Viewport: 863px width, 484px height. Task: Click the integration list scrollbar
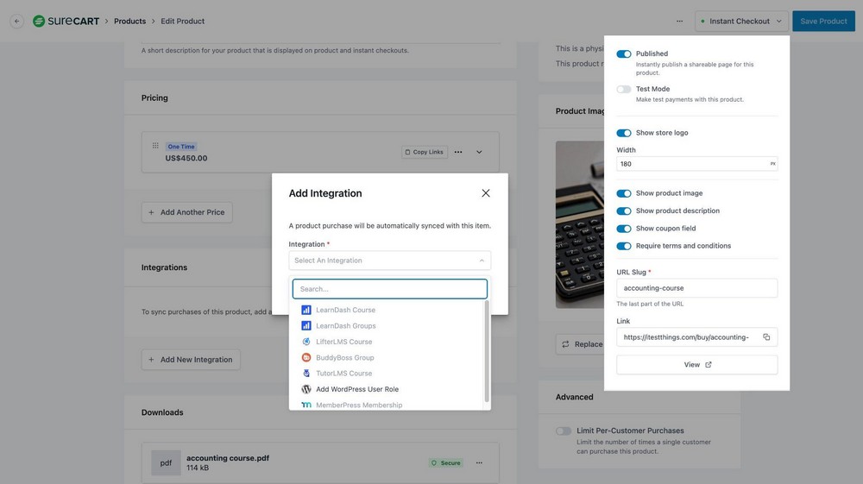(x=487, y=352)
